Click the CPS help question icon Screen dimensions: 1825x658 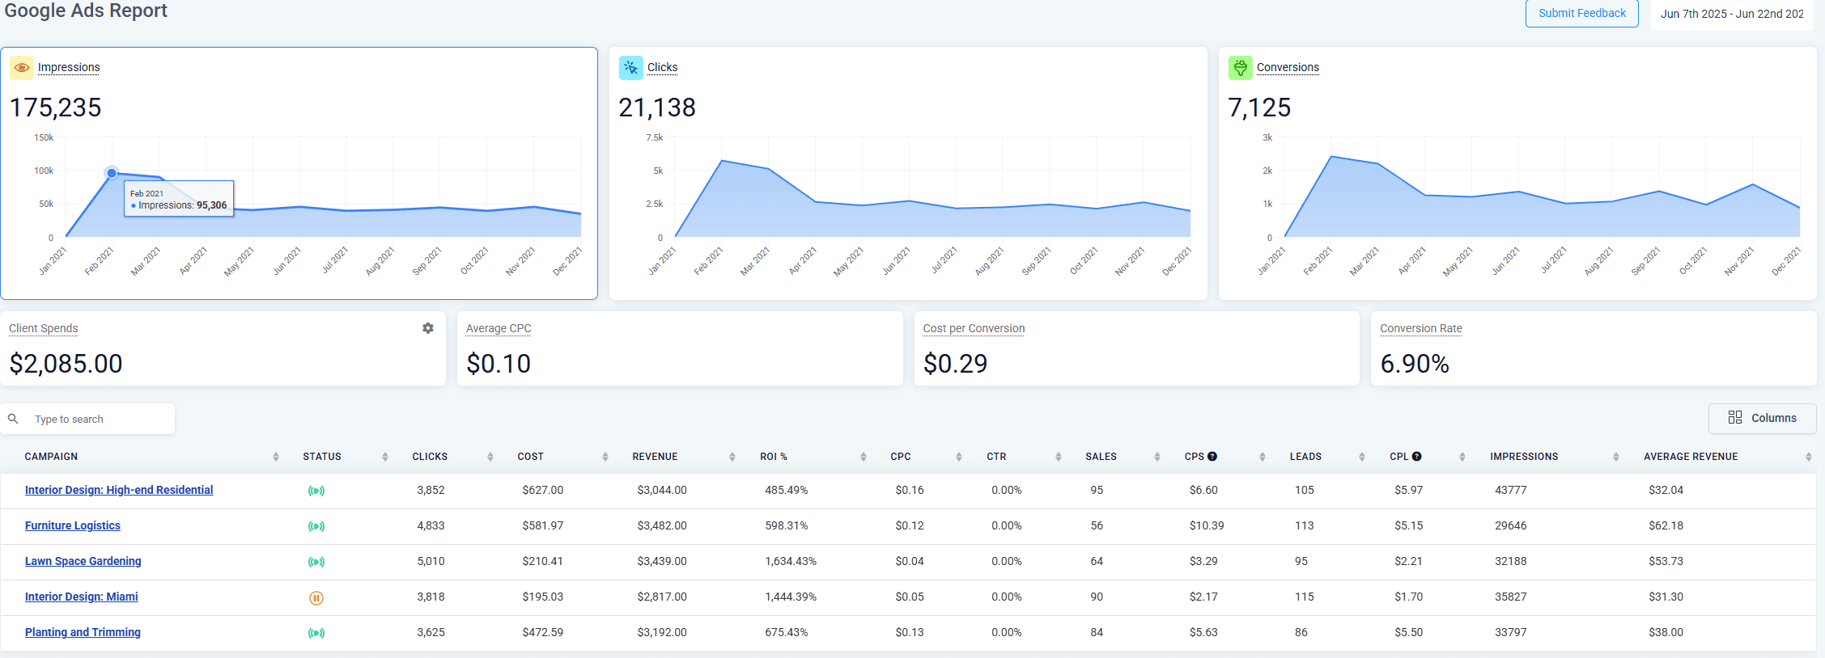[x=1212, y=457]
